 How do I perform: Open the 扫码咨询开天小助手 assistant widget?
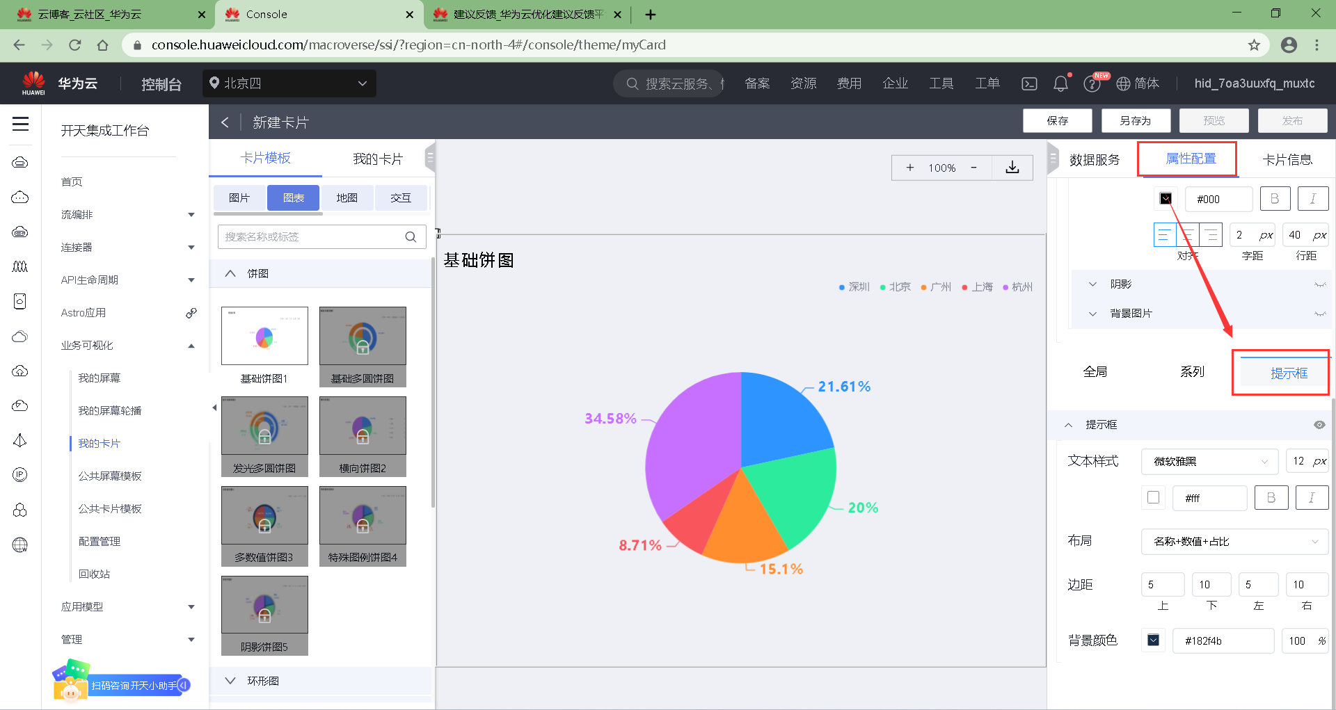(120, 681)
